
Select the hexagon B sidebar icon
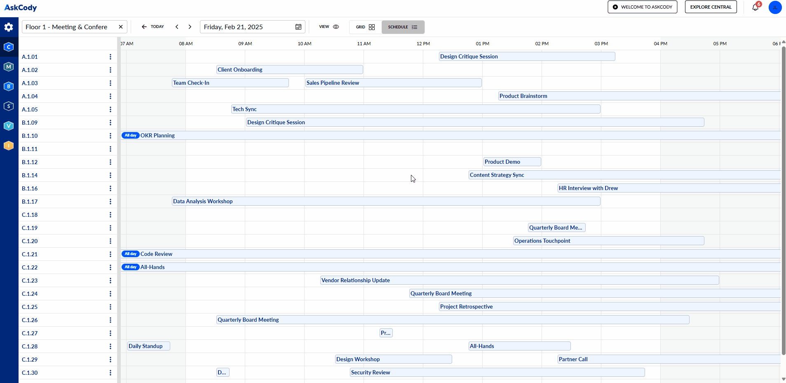tap(9, 86)
